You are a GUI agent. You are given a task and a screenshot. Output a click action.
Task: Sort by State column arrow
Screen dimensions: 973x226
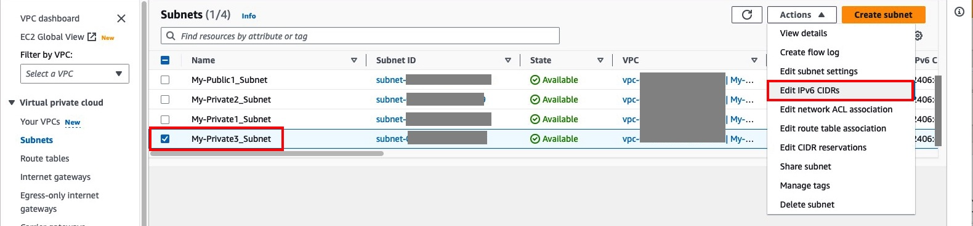600,60
